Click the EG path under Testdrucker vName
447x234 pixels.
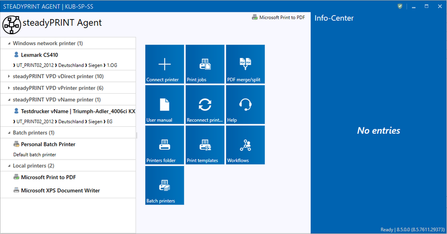[x=110, y=122]
